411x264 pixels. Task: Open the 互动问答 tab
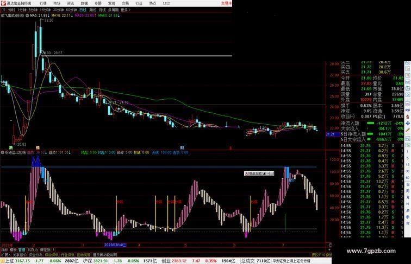click(x=84, y=255)
